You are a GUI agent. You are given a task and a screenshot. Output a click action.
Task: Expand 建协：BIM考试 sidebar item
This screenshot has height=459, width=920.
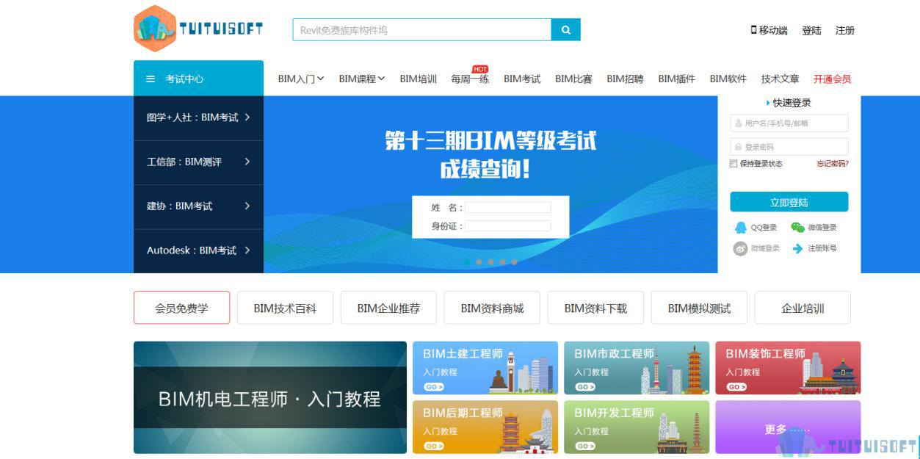point(198,206)
